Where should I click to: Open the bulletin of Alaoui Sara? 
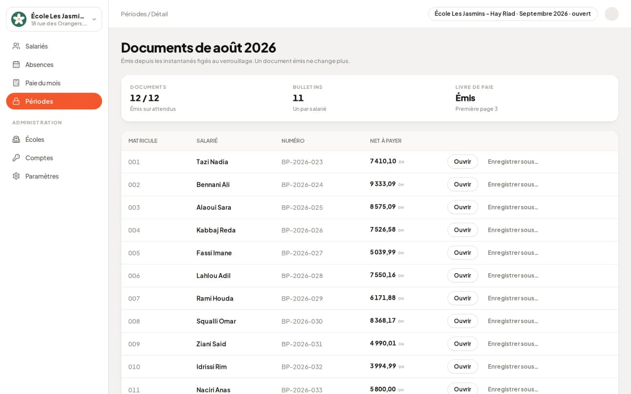[463, 207]
